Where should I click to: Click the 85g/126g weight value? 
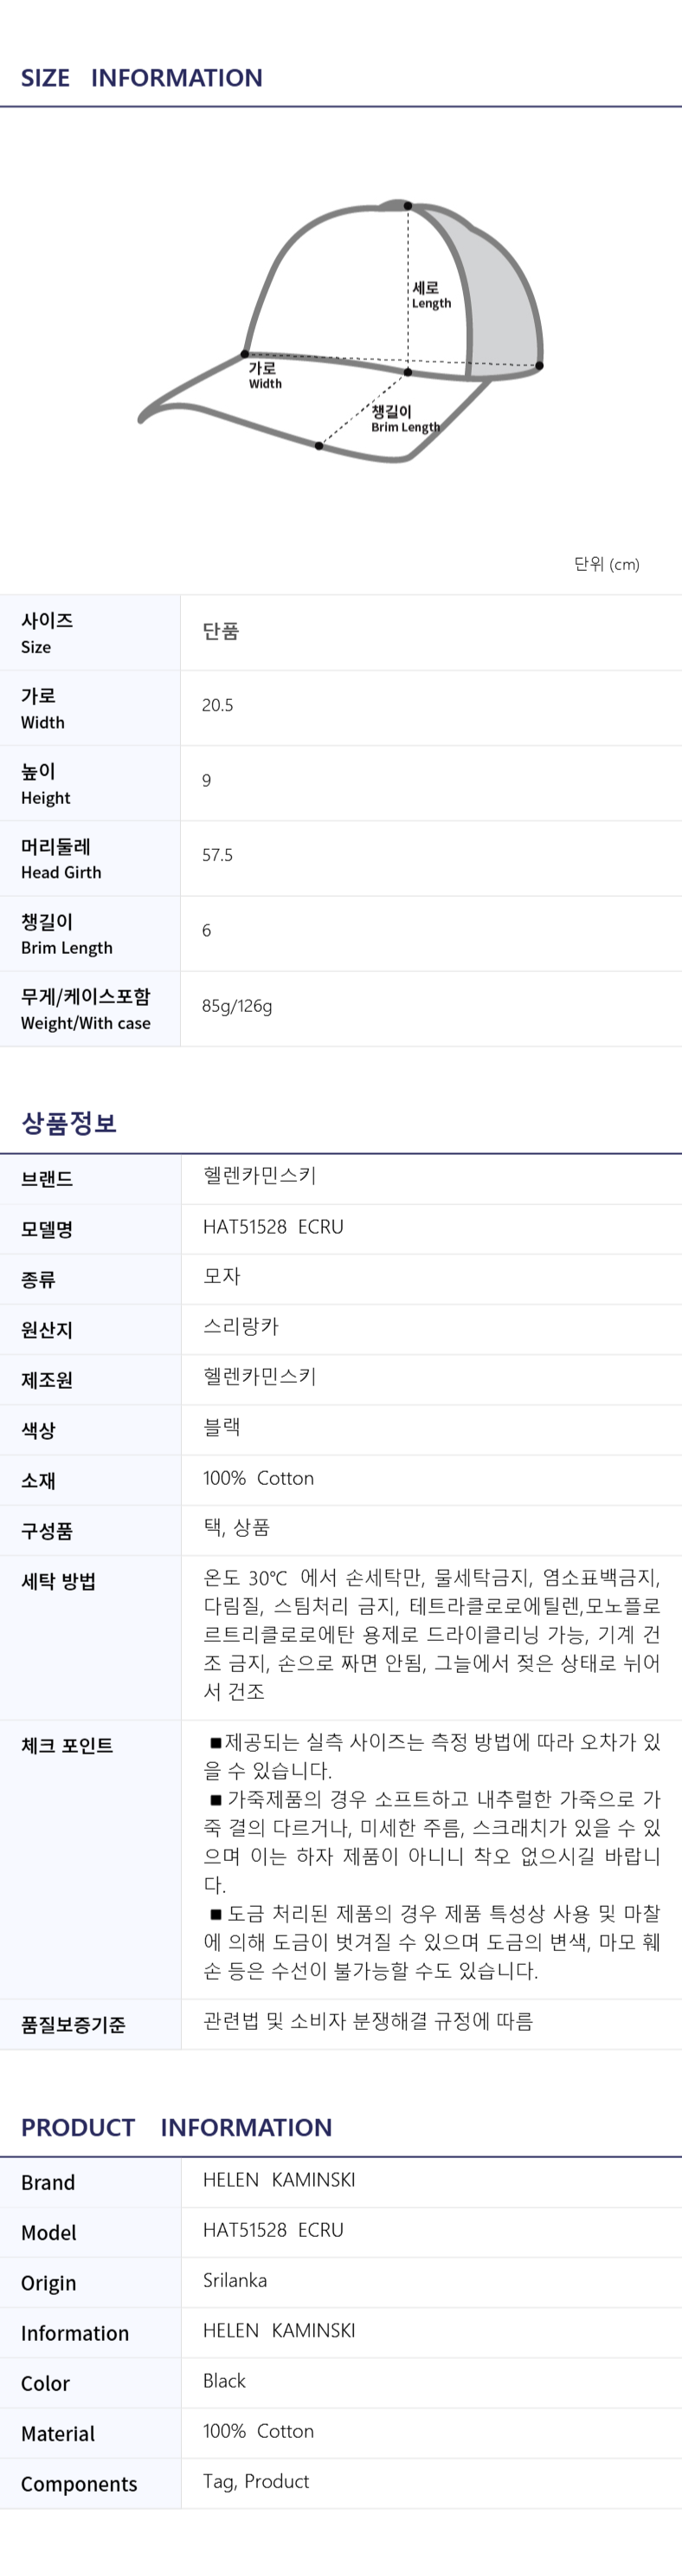[x=237, y=1007]
